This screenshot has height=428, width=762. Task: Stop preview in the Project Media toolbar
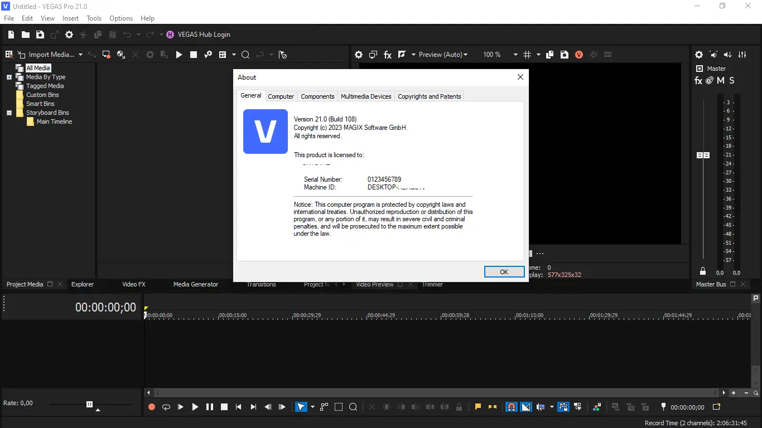point(194,55)
